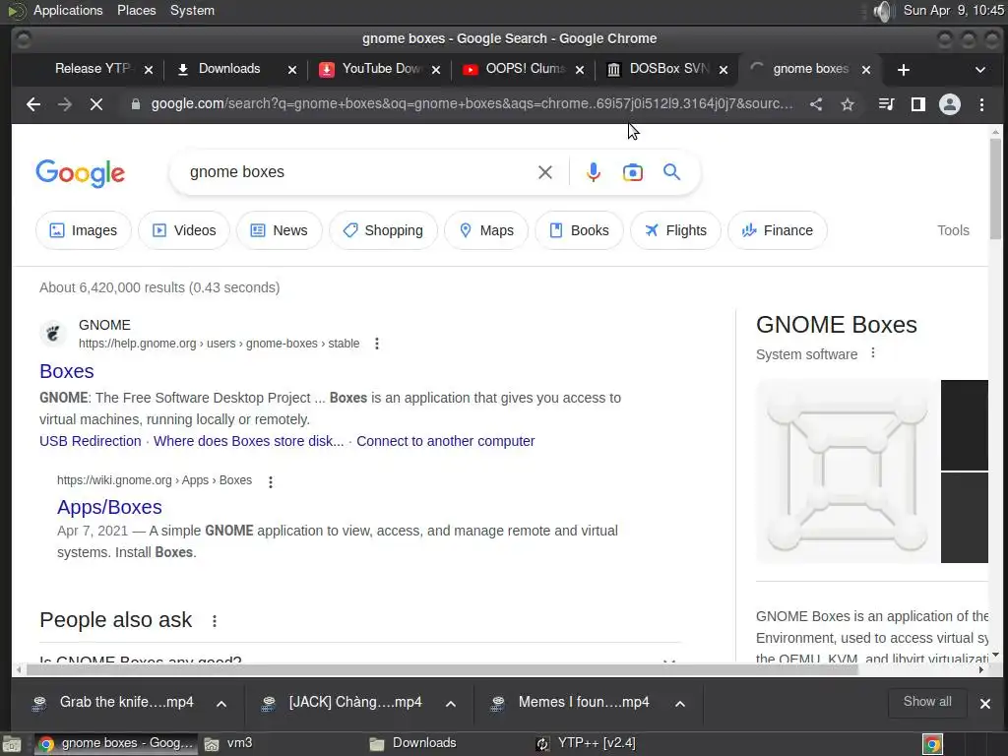Open Chrome three-dot menu
The image size is (1008, 756).
[x=981, y=104]
